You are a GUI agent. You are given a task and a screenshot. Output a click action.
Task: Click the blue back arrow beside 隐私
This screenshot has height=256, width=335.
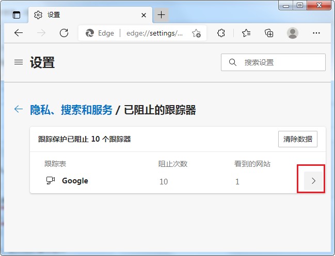coord(19,109)
